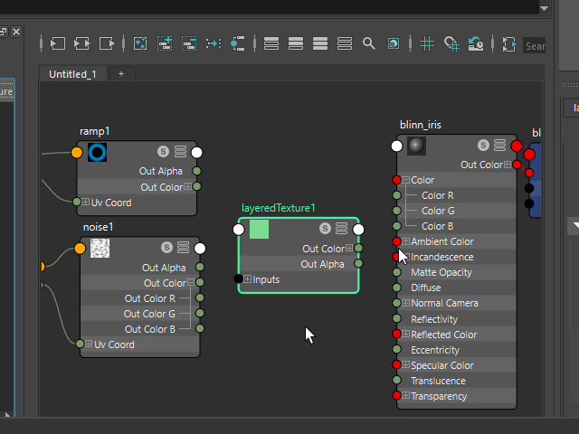579x434 pixels.
Task: Toggle solo button on noise1 node
Action: click(x=166, y=248)
